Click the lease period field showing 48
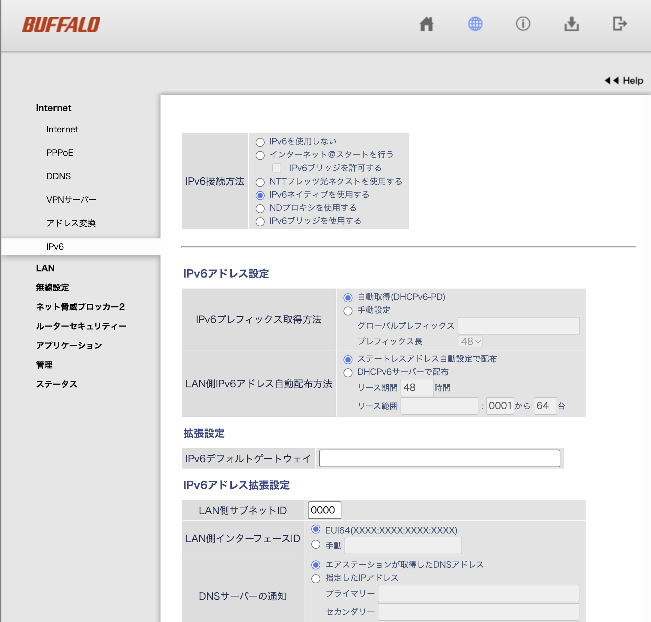Image resolution: width=651 pixels, height=622 pixels. click(417, 387)
